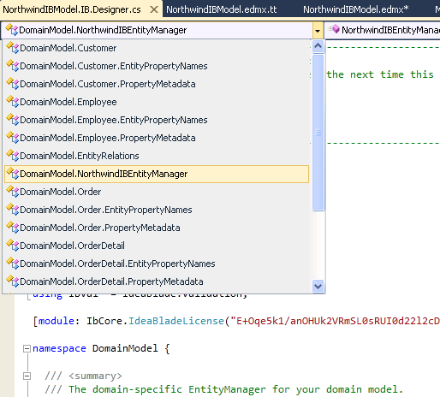The width and height of the screenshot is (440, 397).
Task: Pick DomainModel.EntityRelations from list
Action: (x=157, y=156)
